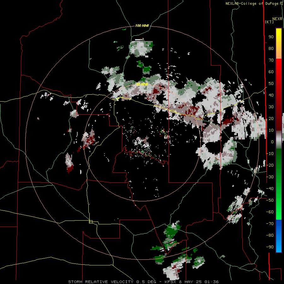Image resolution: width=284 pixels, height=284 pixels.
Task: Click the 90 value on velocity legend
Action: (x=271, y=37)
